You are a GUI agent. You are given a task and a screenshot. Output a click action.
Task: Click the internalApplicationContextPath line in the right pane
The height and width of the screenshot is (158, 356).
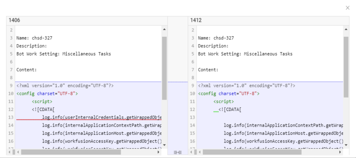(283, 125)
